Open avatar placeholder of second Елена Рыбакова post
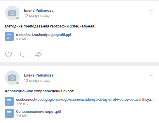Viewport: 159px width, 123px height. pos(12,78)
